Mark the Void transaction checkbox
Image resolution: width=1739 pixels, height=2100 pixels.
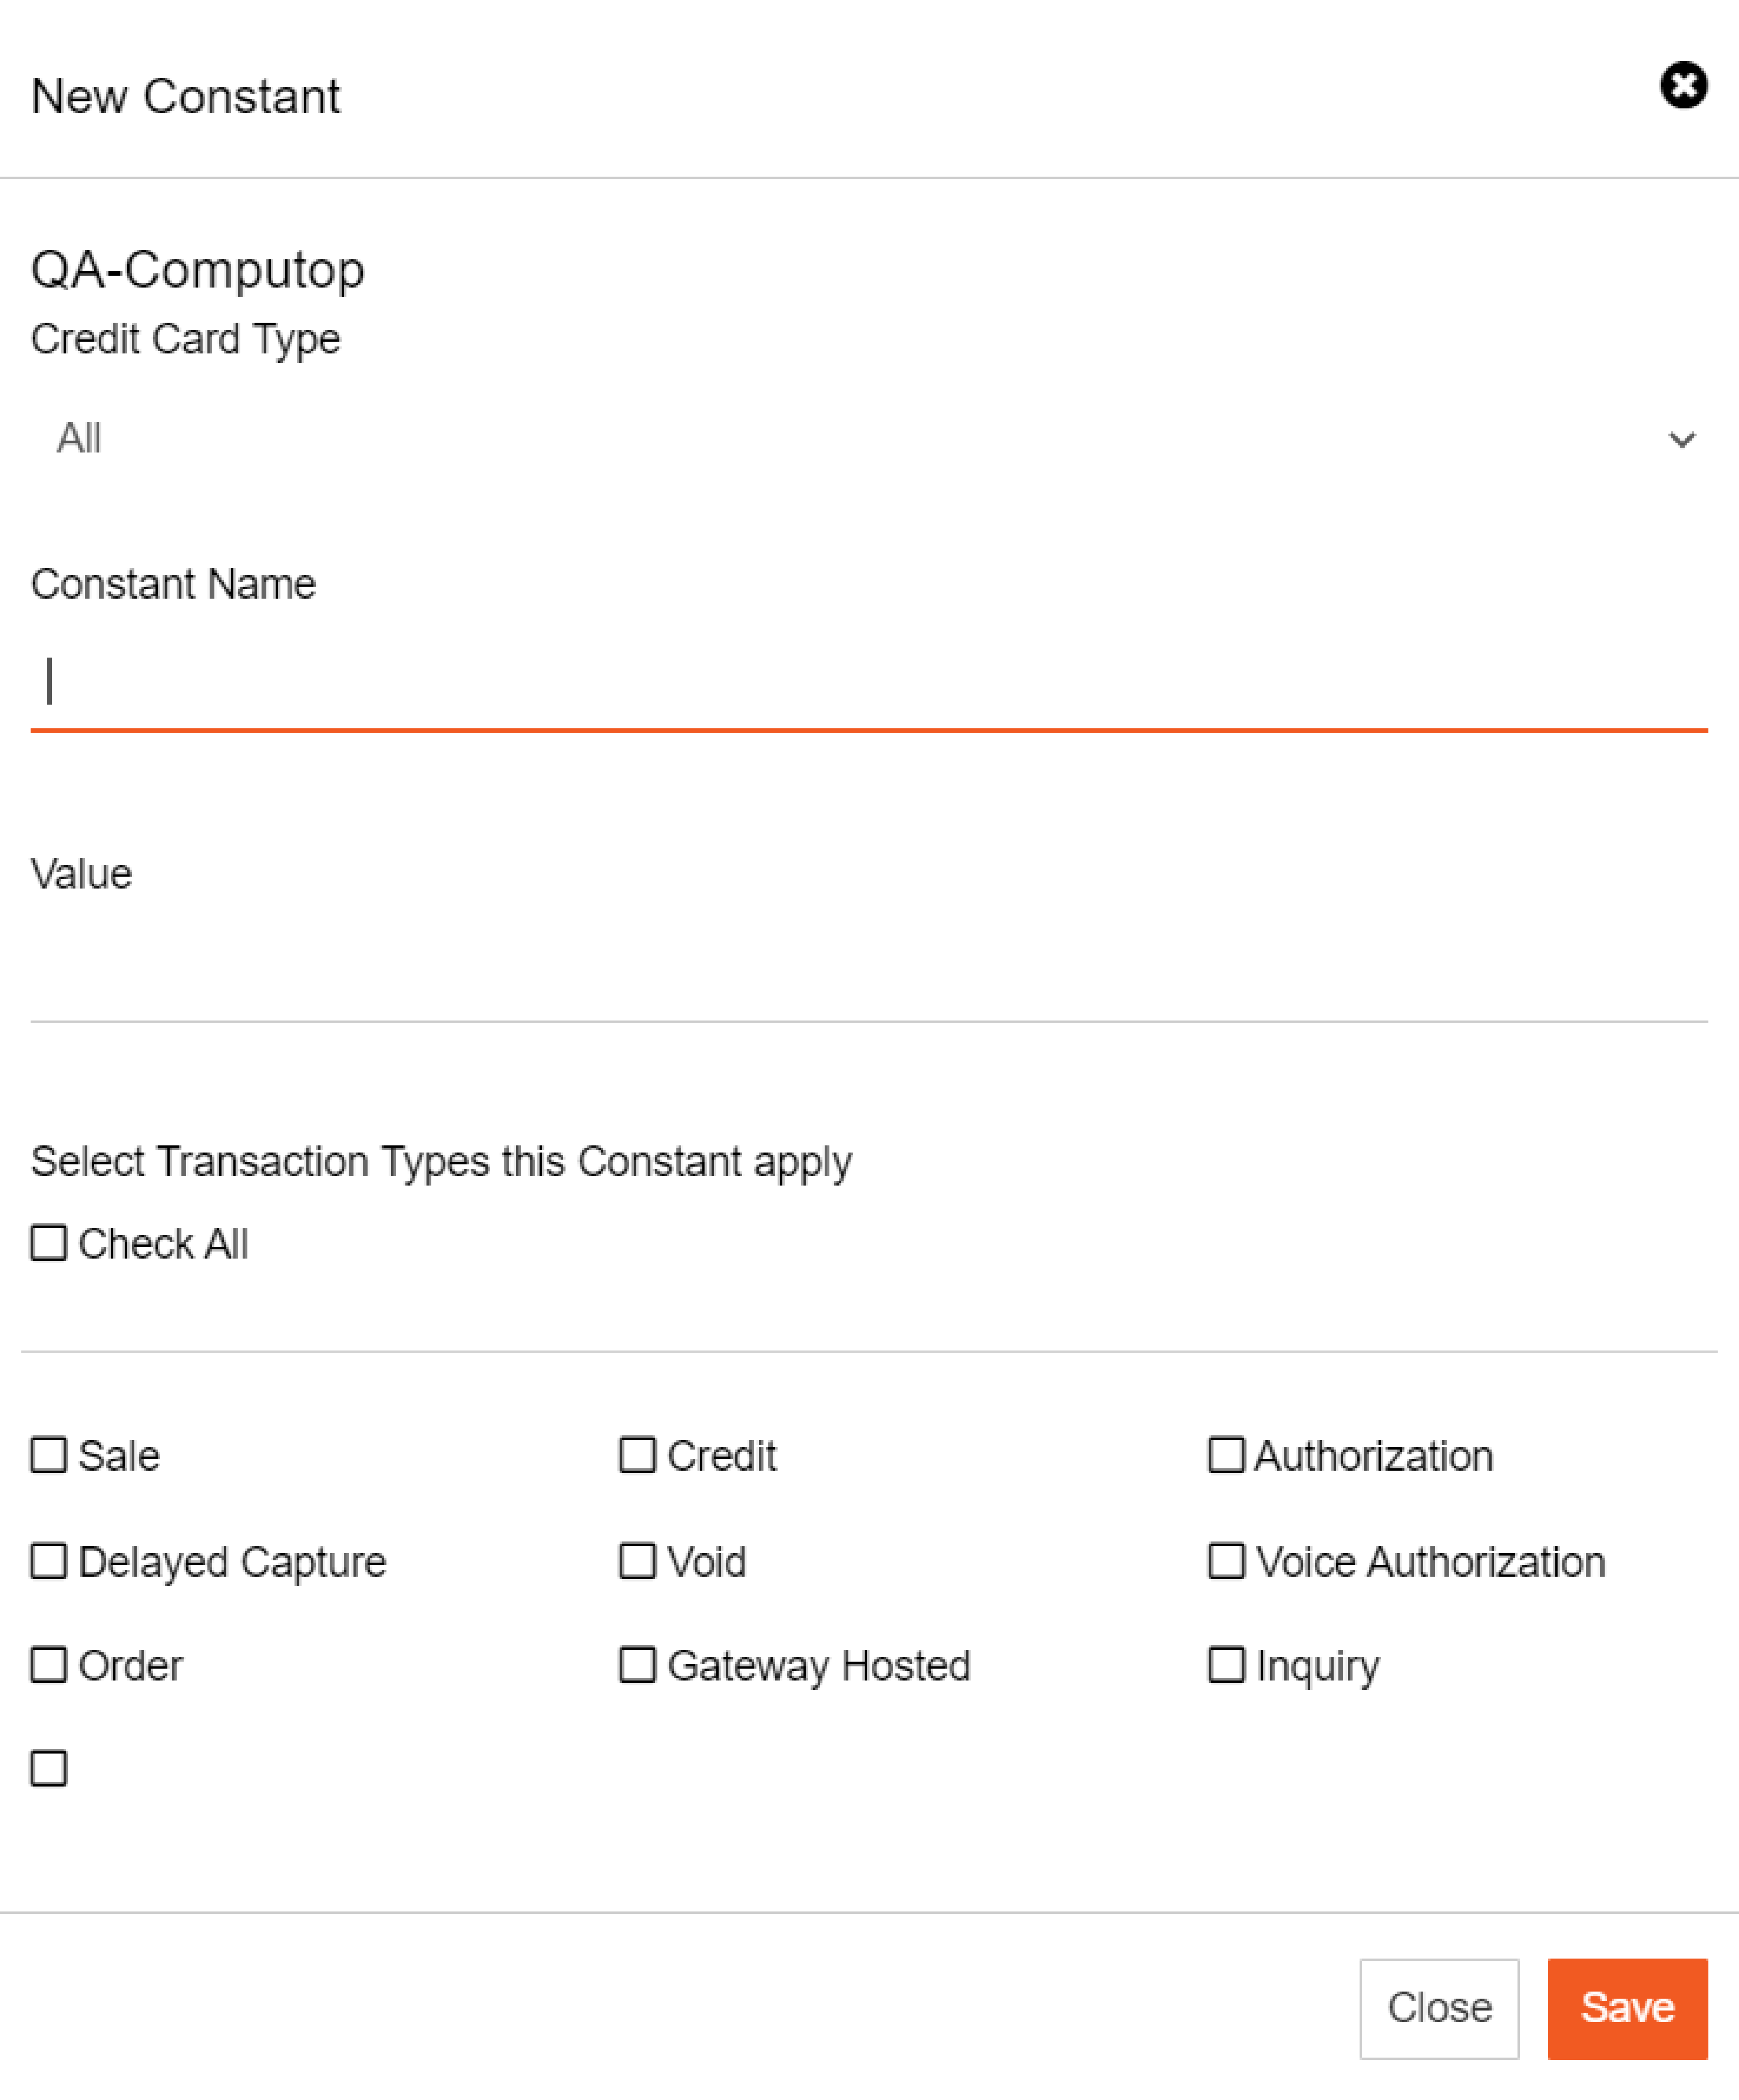click(637, 1561)
